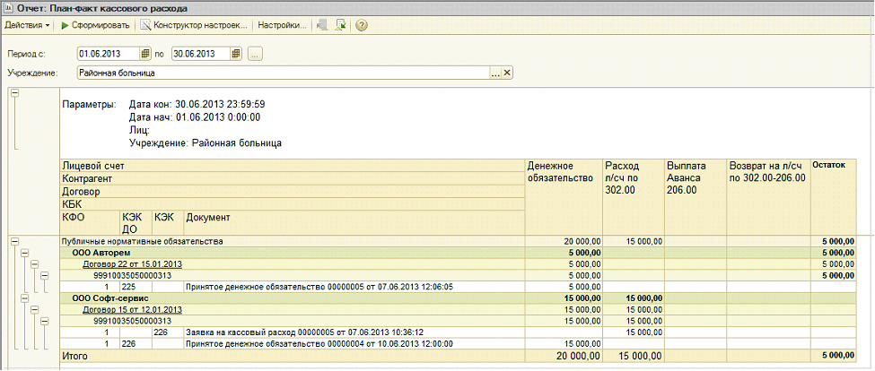Viewport: 875px width, 371px height.
Task: Open link Договор 15 от 12.01.2013
Action: click(133, 310)
